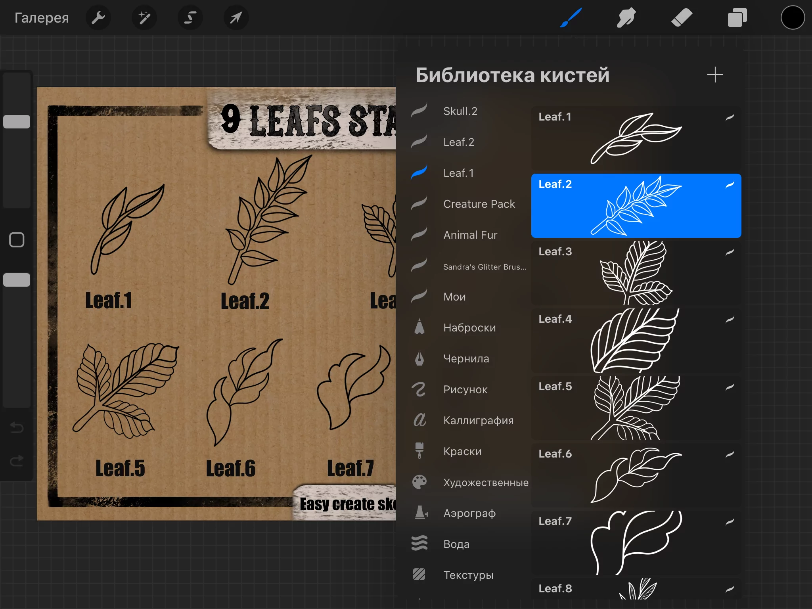This screenshot has height=609, width=812.
Task: Open the Animal Fur brush set
Action: [470, 235]
